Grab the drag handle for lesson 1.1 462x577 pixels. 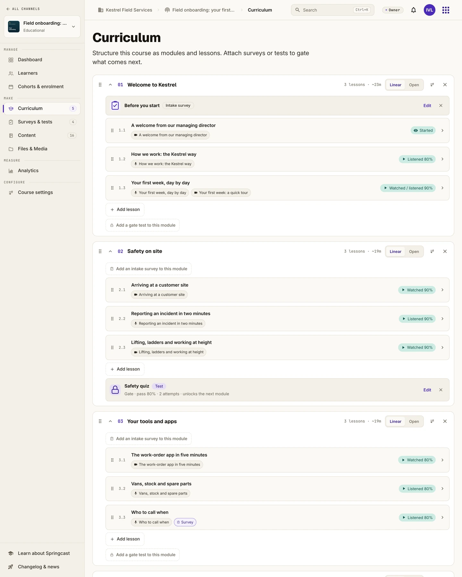(112, 130)
